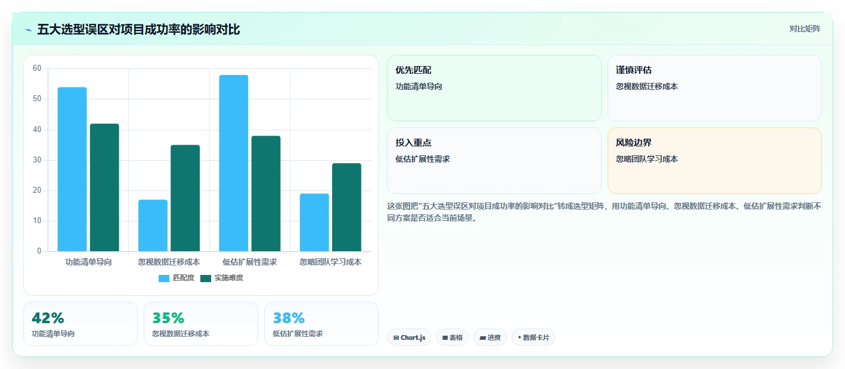845x369 pixels.
Task: Click the 实施难度 bar for 功能清单导向
Action: click(x=104, y=187)
